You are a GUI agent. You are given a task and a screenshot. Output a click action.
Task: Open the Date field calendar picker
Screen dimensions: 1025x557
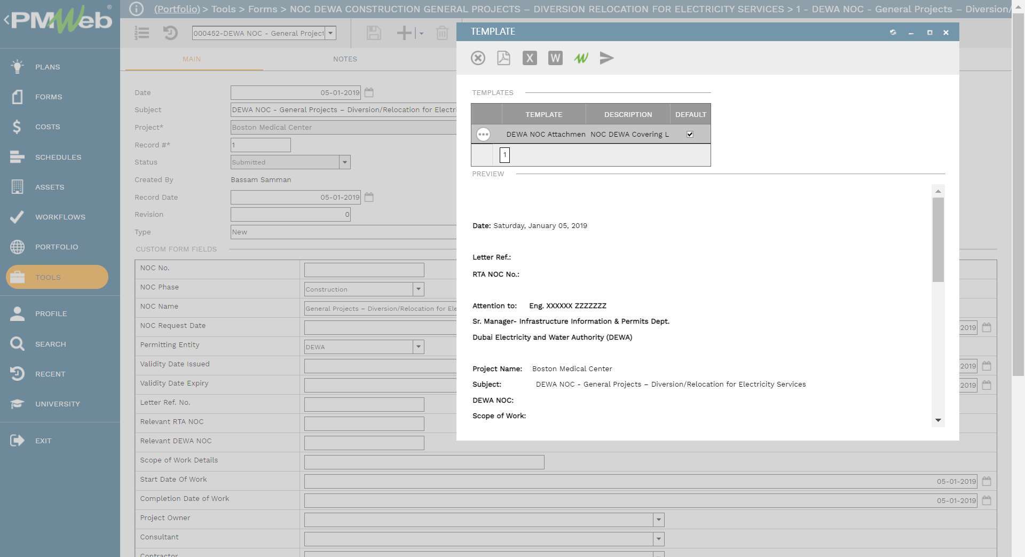pos(369,92)
